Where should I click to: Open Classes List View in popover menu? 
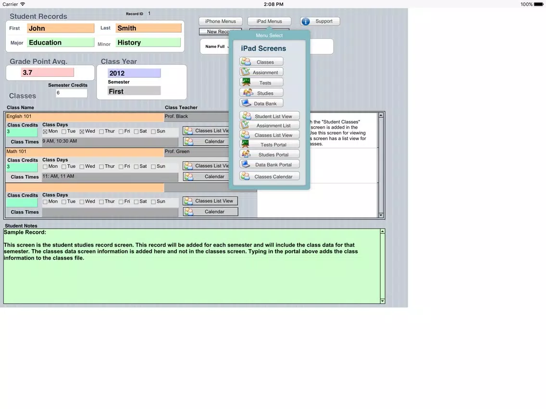coord(270,135)
